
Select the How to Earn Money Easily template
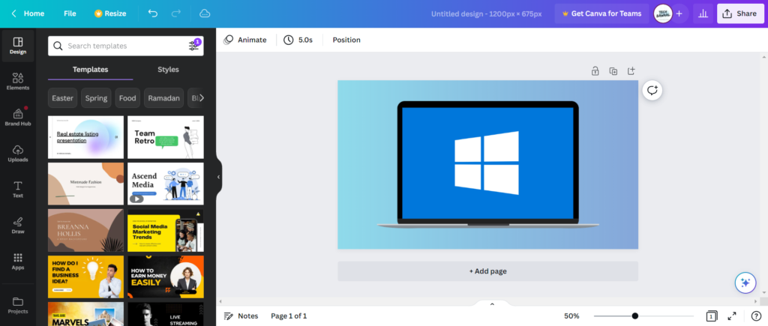166,277
